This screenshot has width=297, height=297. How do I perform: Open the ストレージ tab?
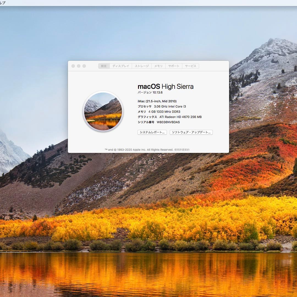[142, 66]
